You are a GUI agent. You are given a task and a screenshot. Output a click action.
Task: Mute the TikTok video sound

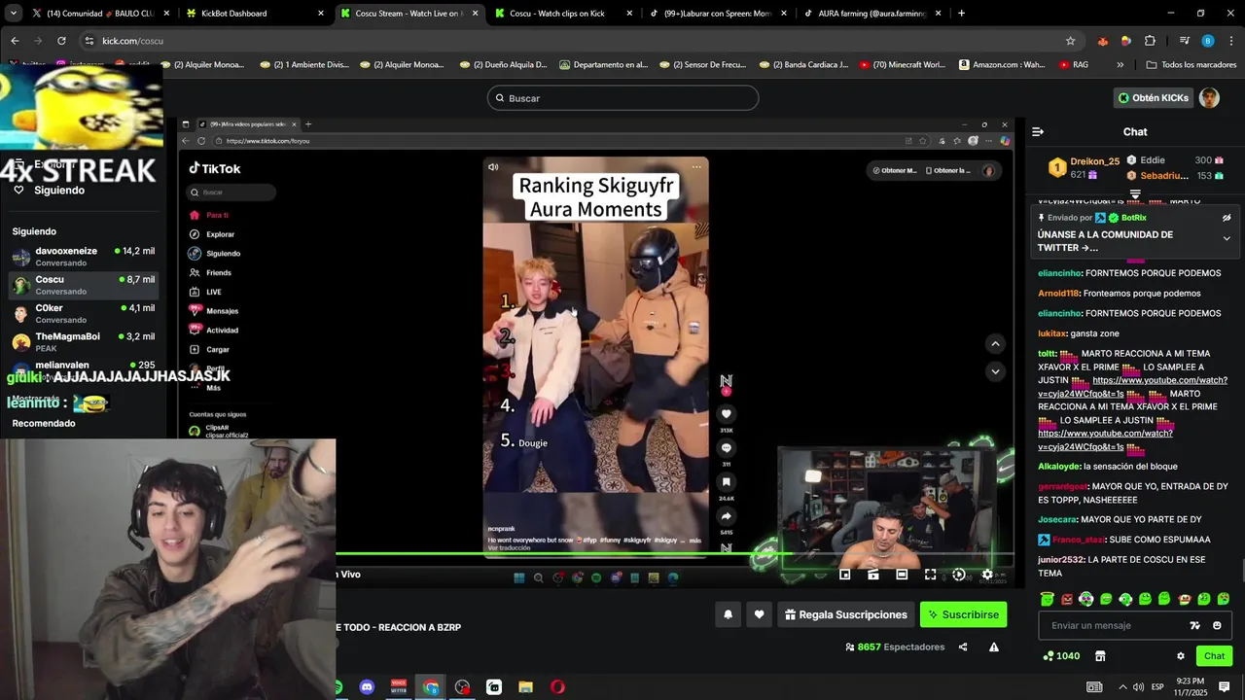click(x=493, y=167)
